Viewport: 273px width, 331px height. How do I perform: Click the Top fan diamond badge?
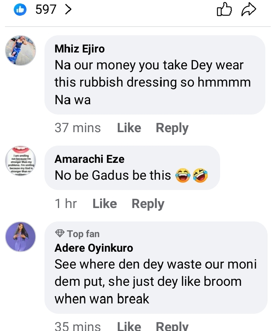(60, 234)
